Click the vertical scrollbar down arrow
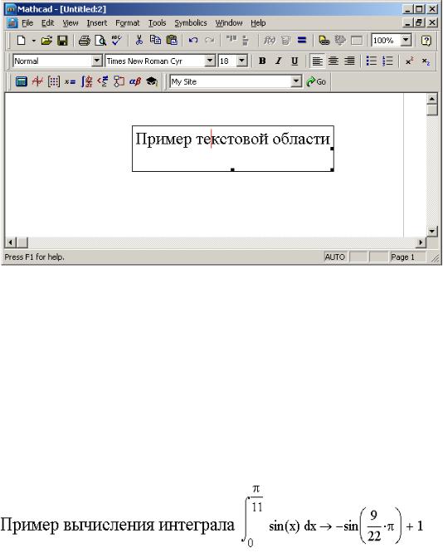Viewport: 443px width, 553px height. point(431,232)
